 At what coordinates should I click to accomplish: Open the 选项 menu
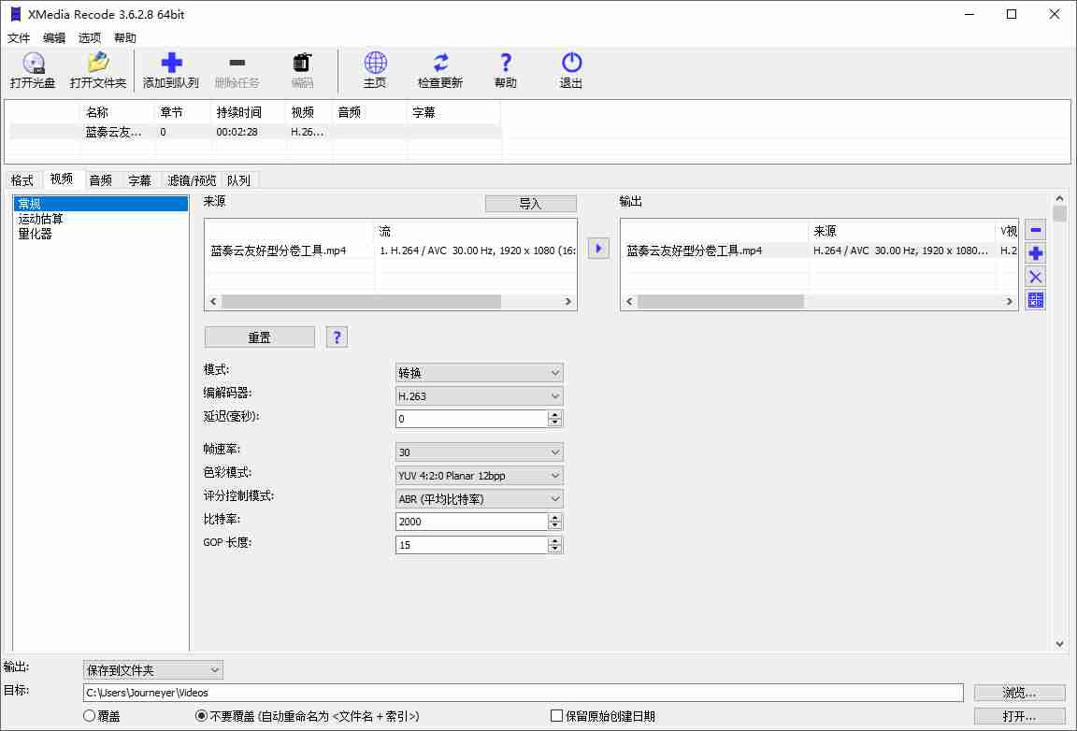[x=90, y=38]
